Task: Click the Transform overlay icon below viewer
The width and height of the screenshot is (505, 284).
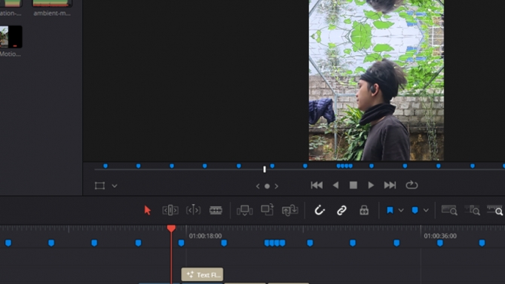Action: click(99, 186)
